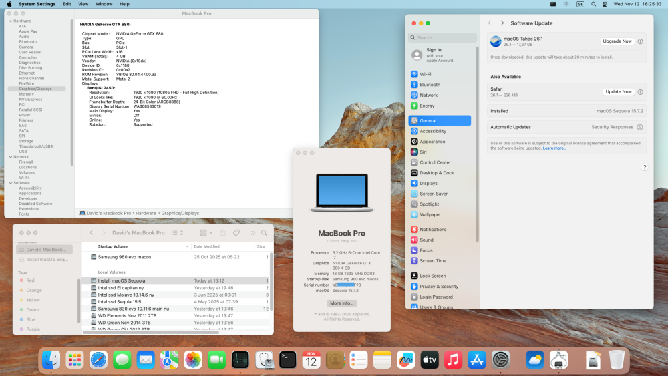Screen dimensions: 668x376
Task: Open Spotlight search in the menu bar
Action: click(x=593, y=4)
